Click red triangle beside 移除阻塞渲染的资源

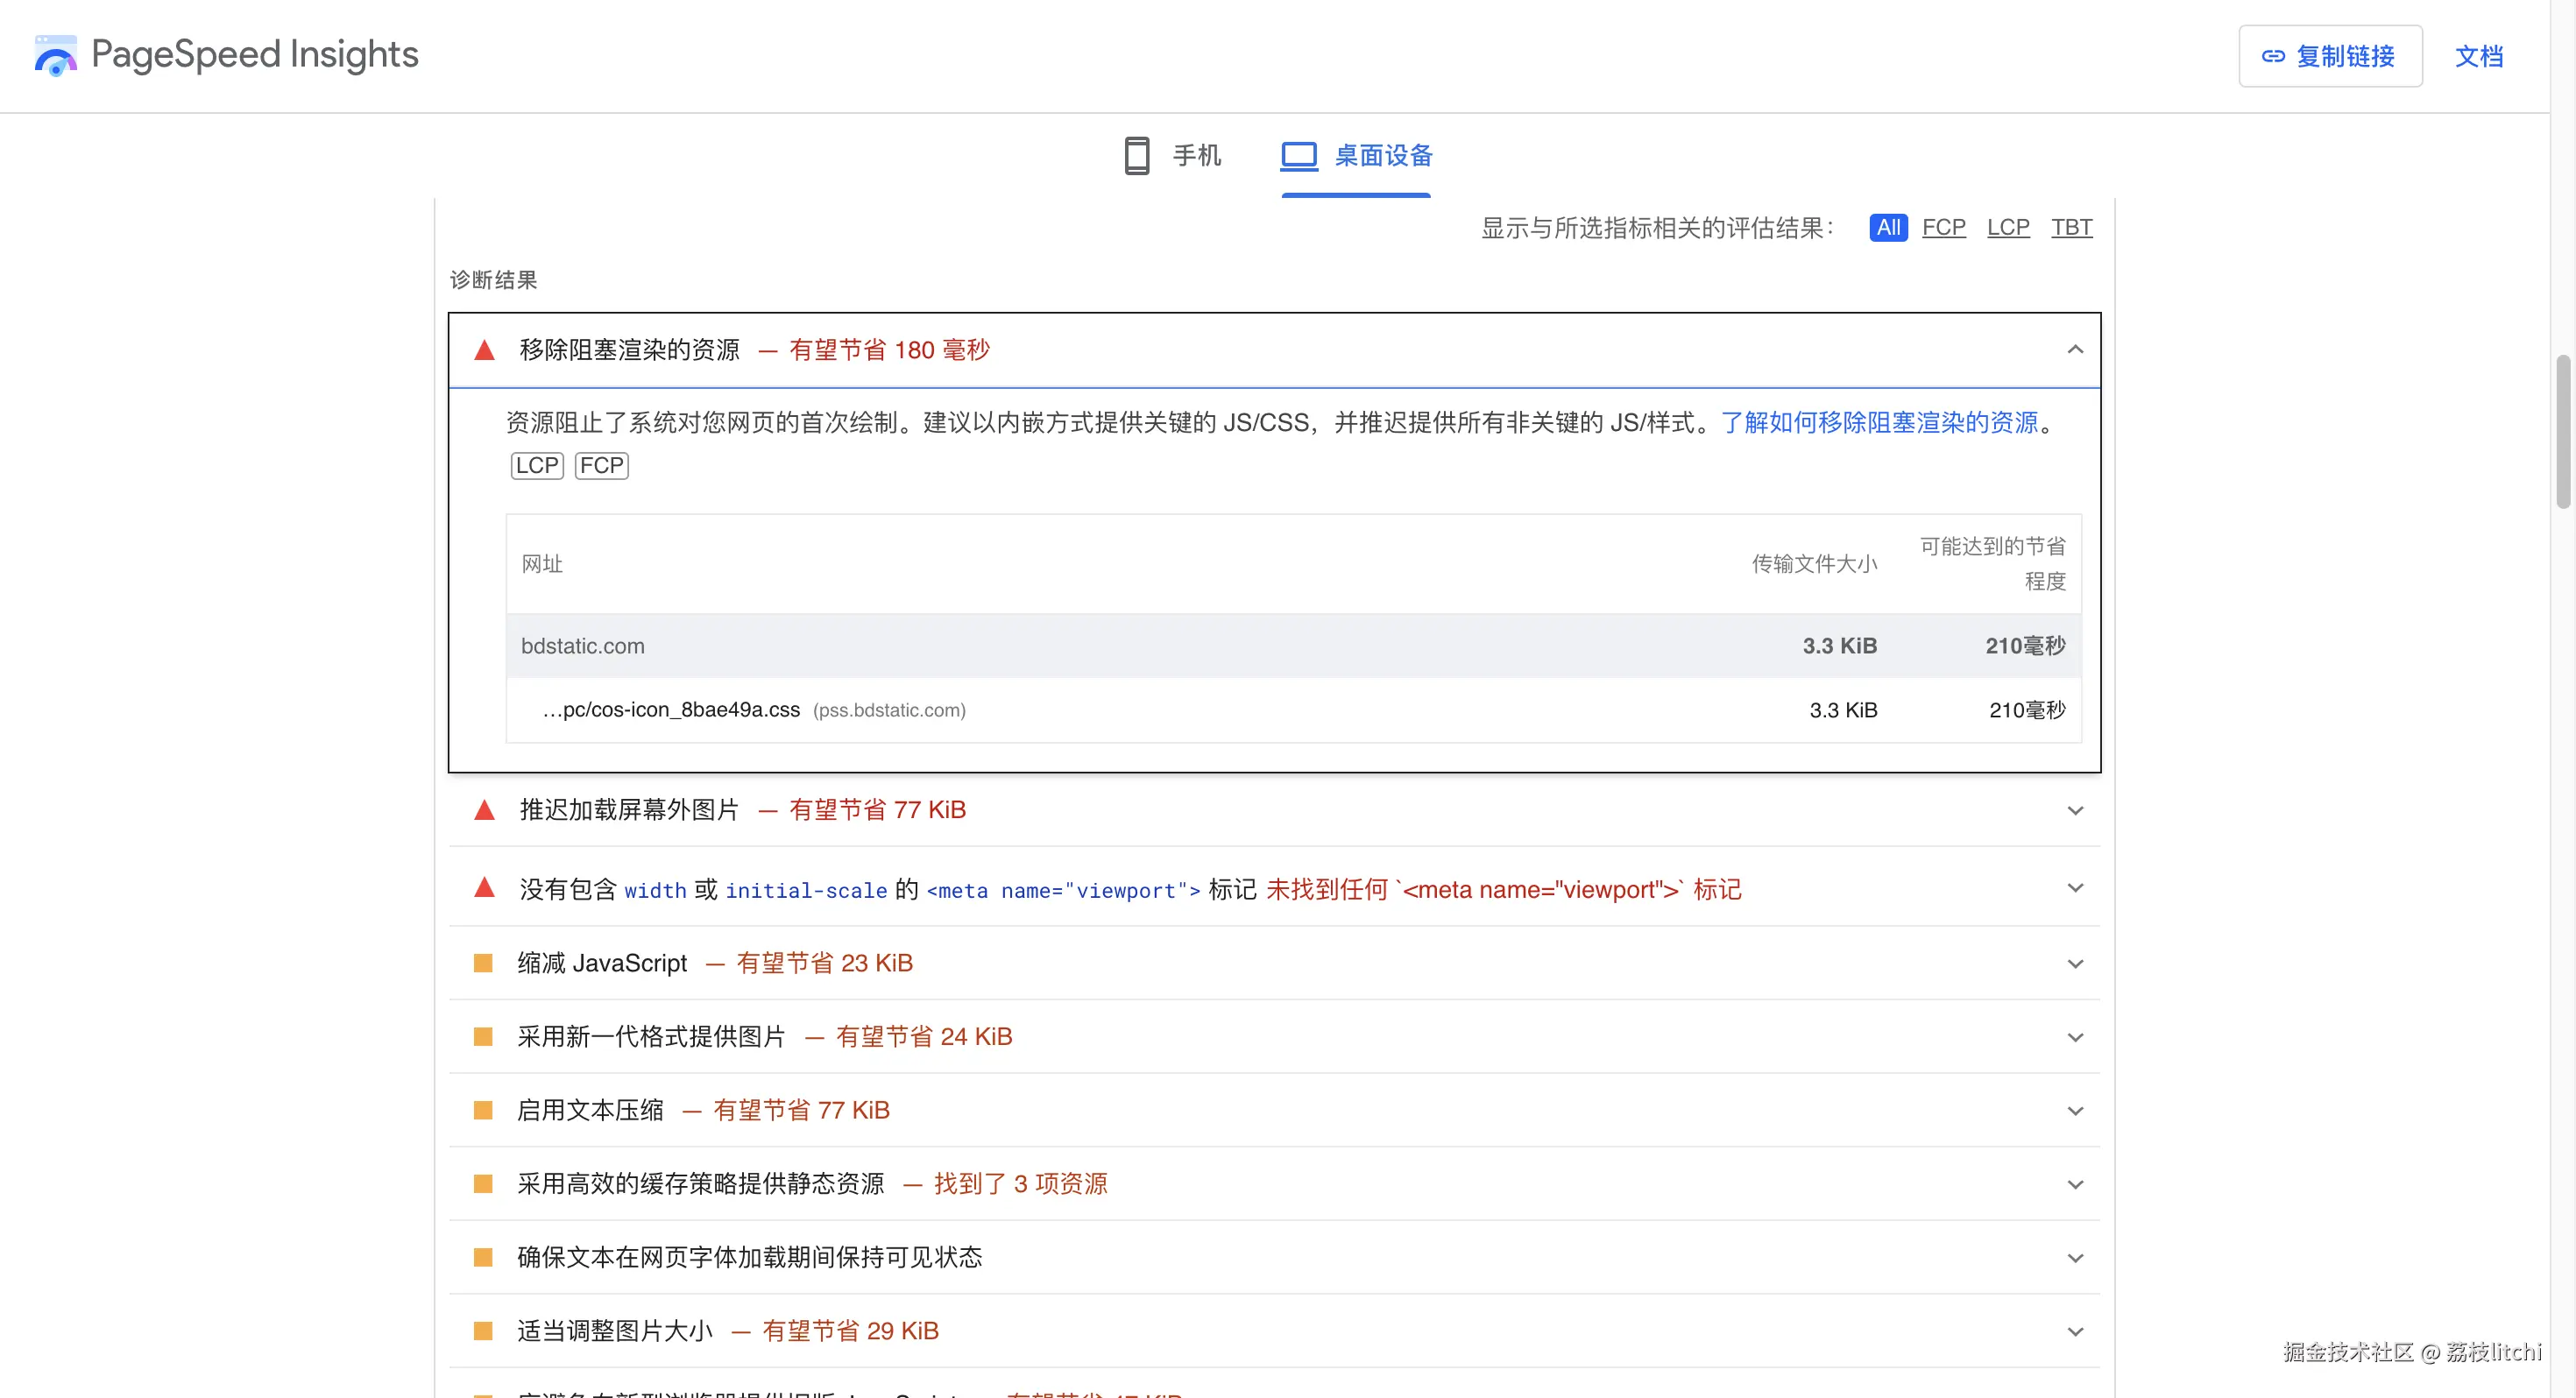[484, 350]
